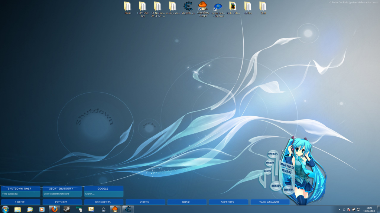Open the DOCUMENTS launcher button
380x213 pixels.
point(103,202)
